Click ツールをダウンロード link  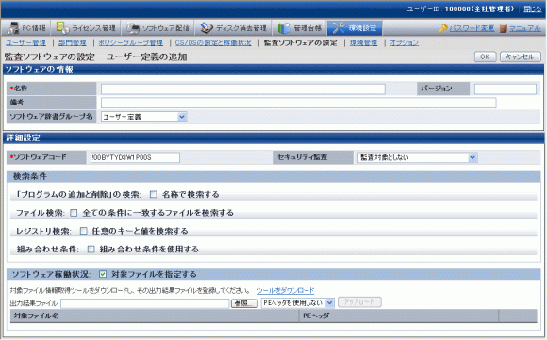tap(286, 290)
